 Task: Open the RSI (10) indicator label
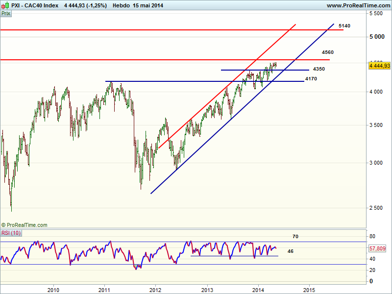pyautogui.click(x=11, y=232)
